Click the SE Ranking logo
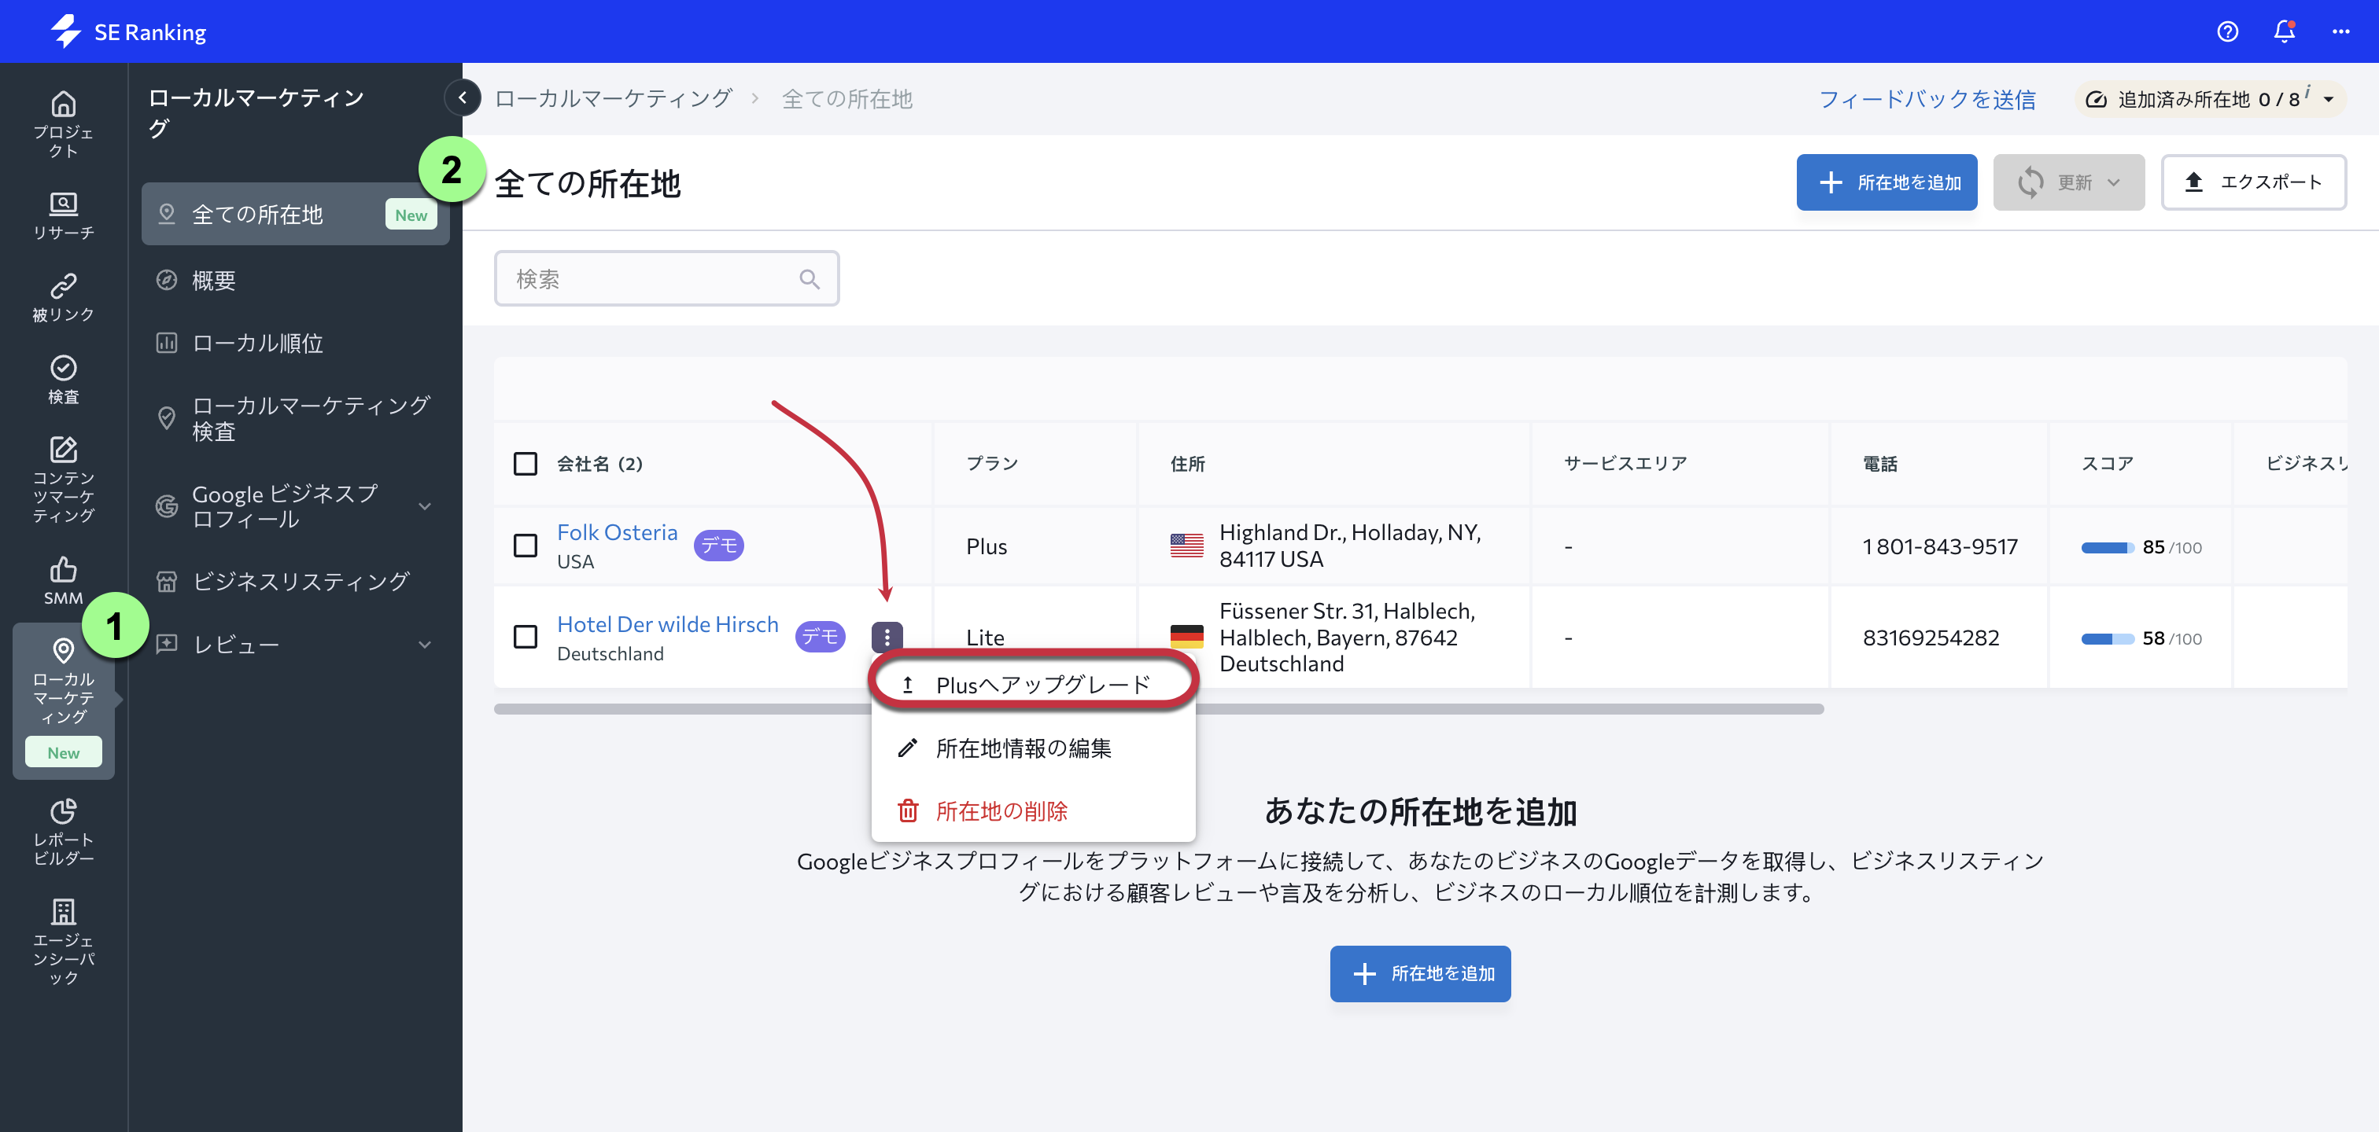2379x1132 pixels. [128, 31]
